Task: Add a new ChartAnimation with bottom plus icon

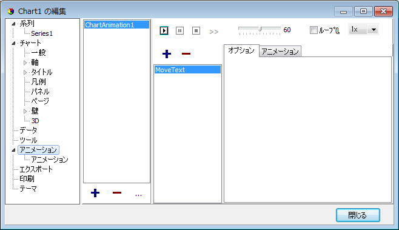Action: (x=95, y=193)
